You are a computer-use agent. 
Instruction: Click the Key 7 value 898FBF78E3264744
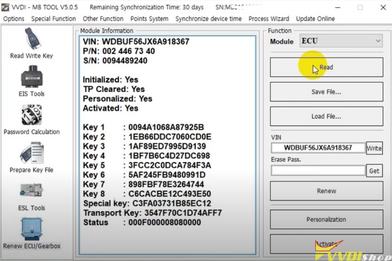click(x=166, y=184)
